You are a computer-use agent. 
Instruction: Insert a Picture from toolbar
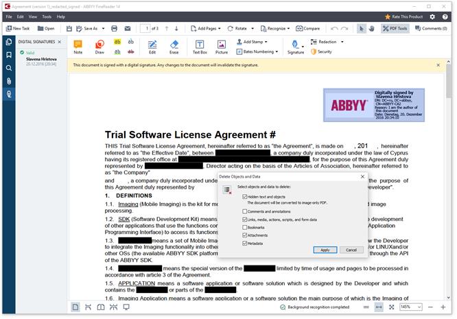(222, 46)
